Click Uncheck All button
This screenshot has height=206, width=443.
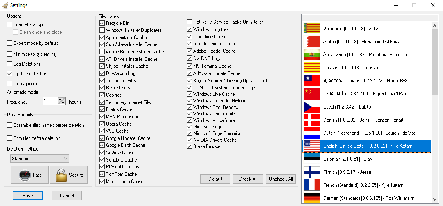[x=281, y=179]
